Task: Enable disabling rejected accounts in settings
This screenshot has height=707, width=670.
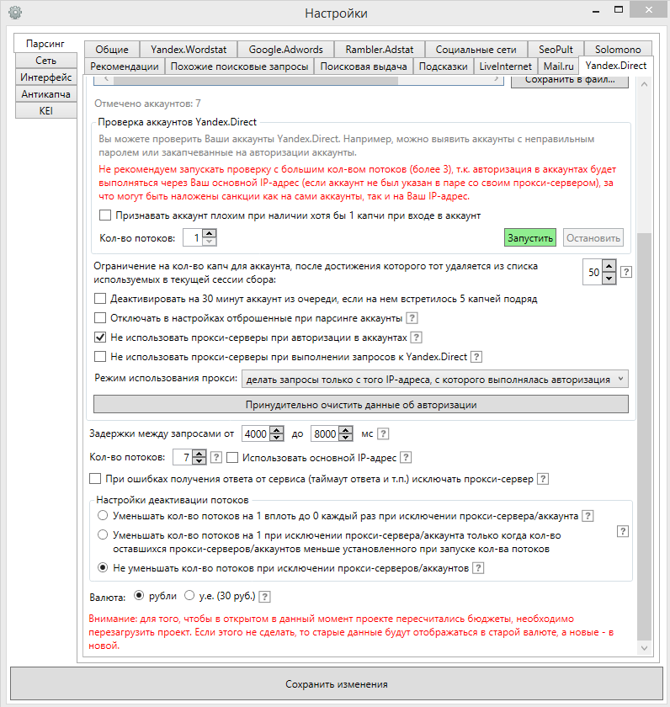Action: (100, 318)
